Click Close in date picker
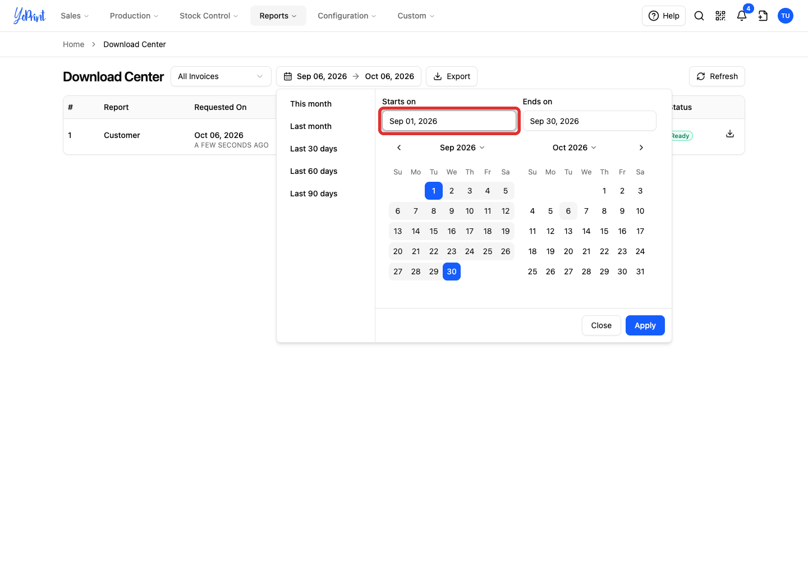808x561 pixels. (602, 325)
